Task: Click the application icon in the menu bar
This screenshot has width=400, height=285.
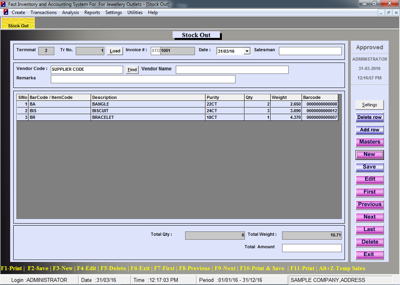Action: (6, 13)
